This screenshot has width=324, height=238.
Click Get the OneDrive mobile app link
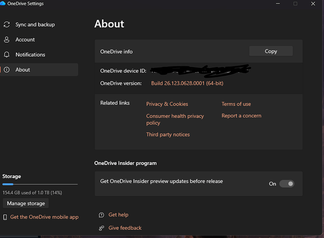click(x=44, y=217)
